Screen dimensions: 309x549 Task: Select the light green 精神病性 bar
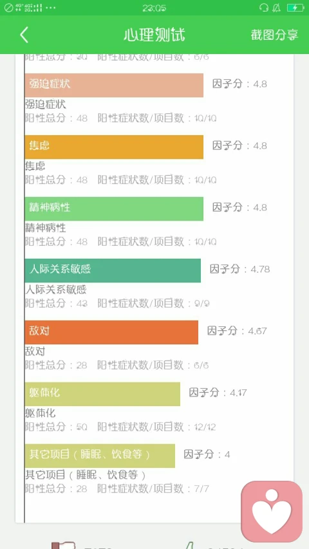(x=114, y=209)
